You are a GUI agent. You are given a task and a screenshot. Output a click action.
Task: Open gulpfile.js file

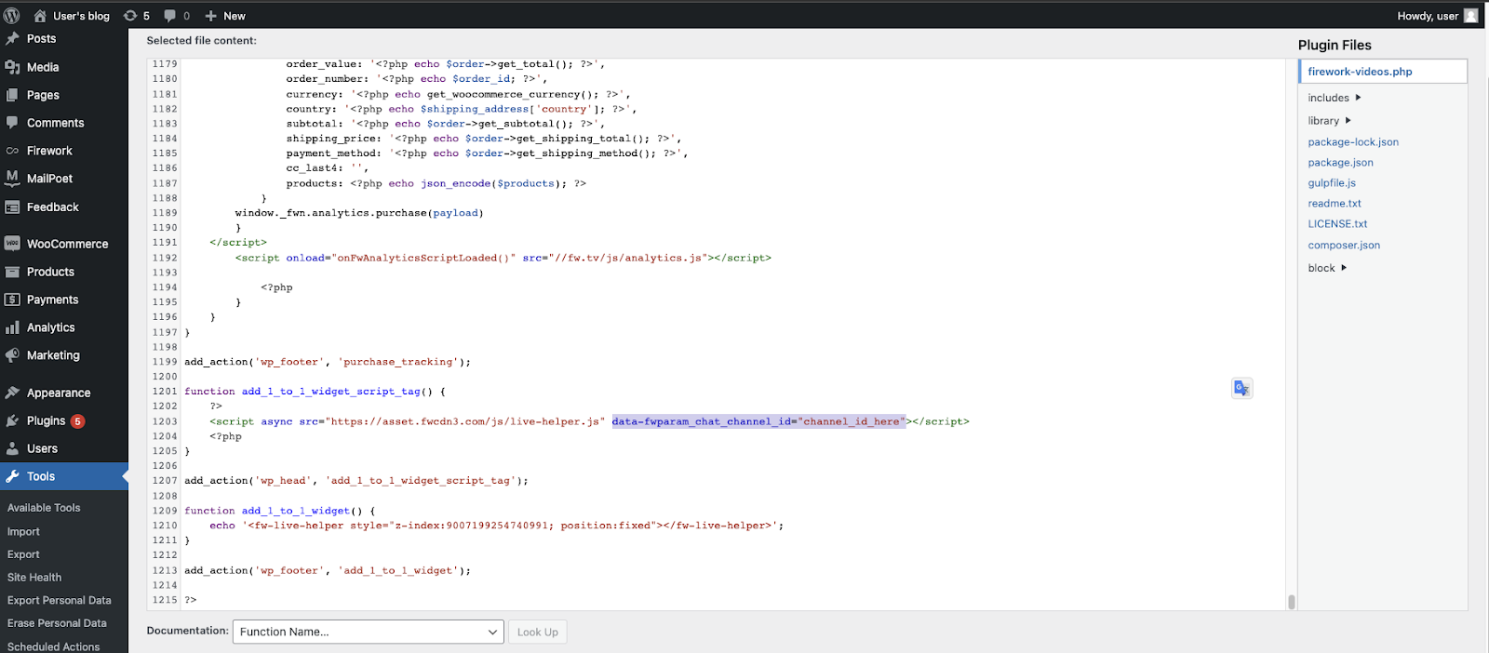(x=1332, y=183)
